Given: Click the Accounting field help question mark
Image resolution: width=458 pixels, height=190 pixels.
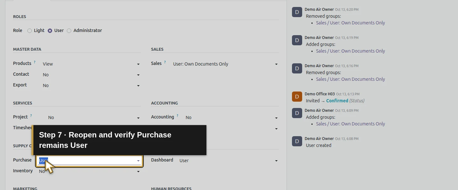Looking at the screenshot, I should tap(177, 116).
